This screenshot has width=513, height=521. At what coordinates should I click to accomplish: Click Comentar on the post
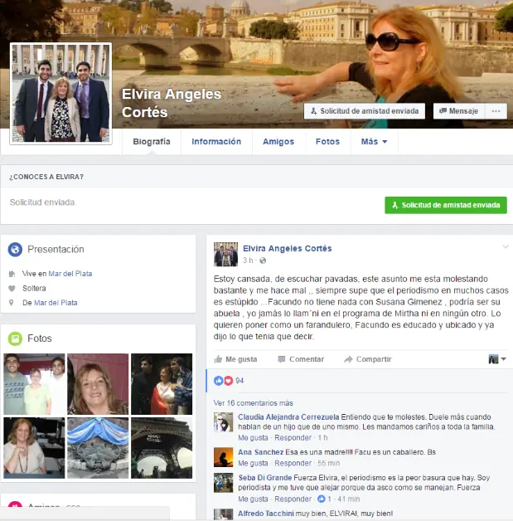coord(301,359)
